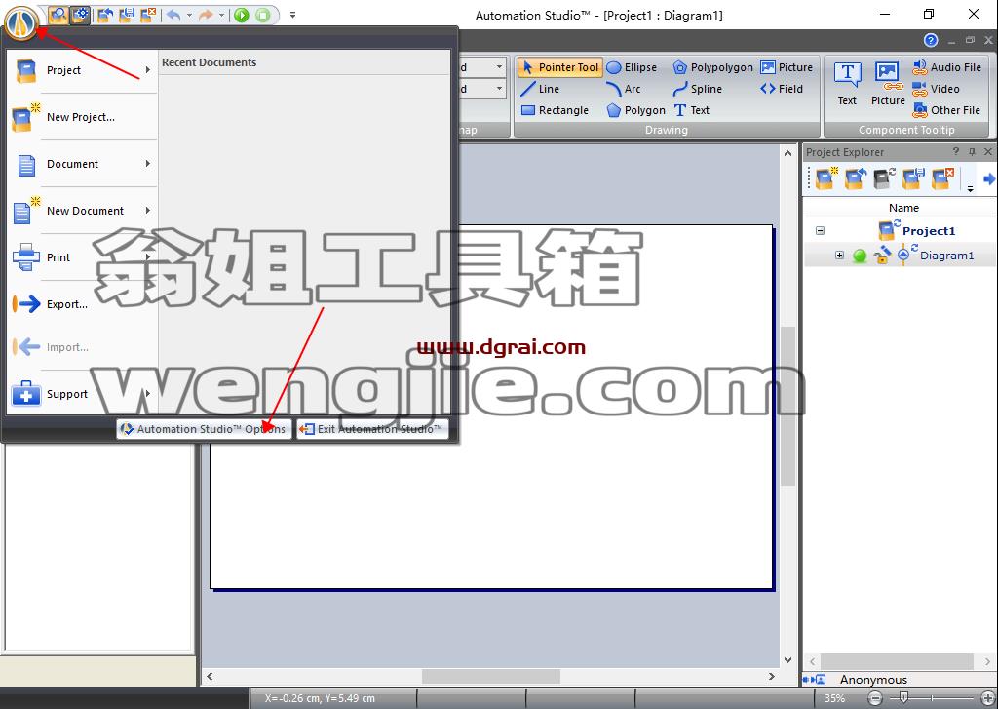This screenshot has width=998, height=709.
Task: Toggle the Project Explorer pin icon
Action: [972, 151]
